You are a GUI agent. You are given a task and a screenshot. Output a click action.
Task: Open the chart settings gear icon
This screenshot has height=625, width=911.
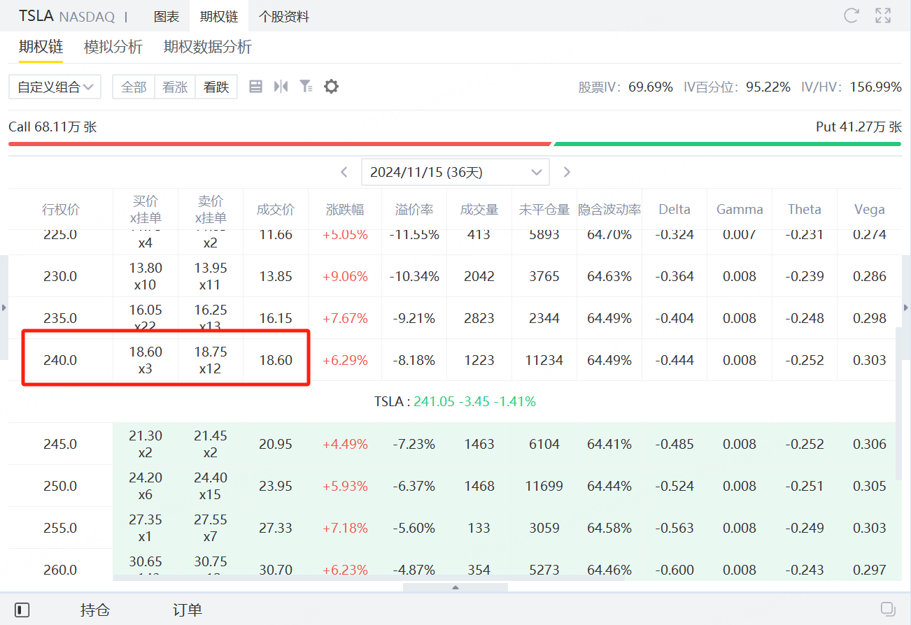coord(330,86)
